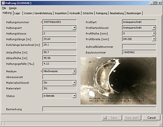Open the Inspektion tab
163x127 pixels.
pyautogui.click(x=61, y=13)
